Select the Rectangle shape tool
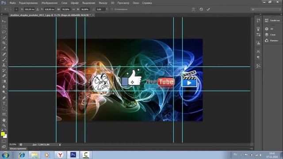This screenshot has width=283, height=159. (4, 114)
